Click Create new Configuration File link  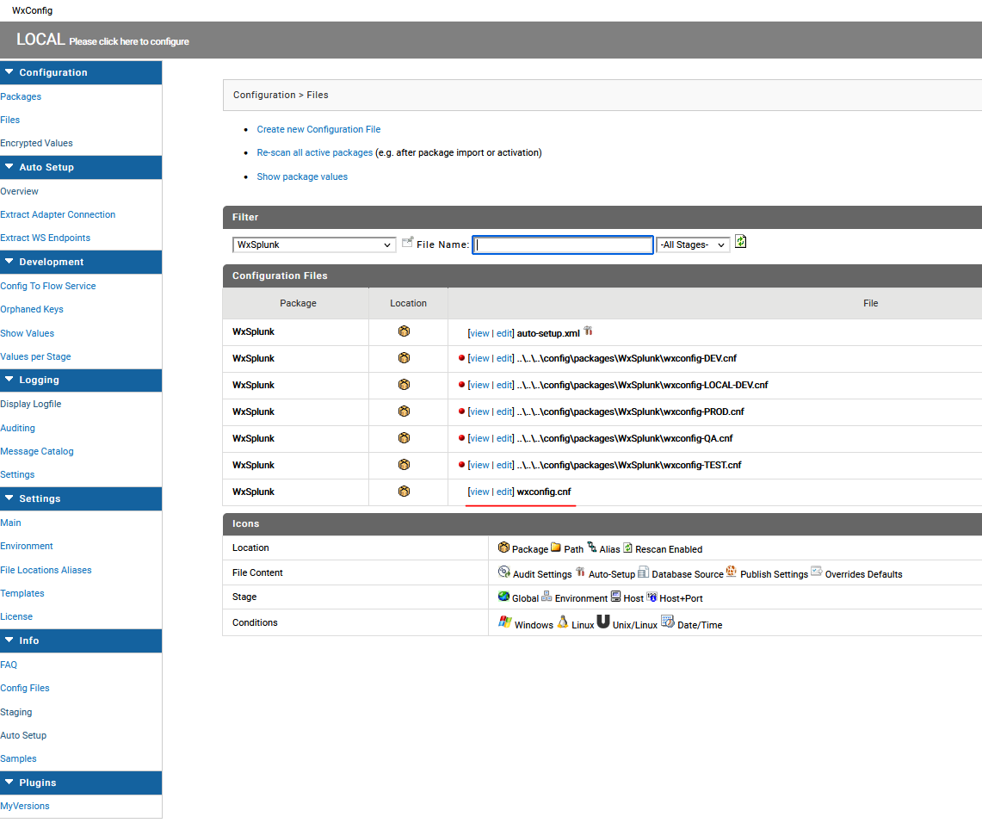pos(318,129)
